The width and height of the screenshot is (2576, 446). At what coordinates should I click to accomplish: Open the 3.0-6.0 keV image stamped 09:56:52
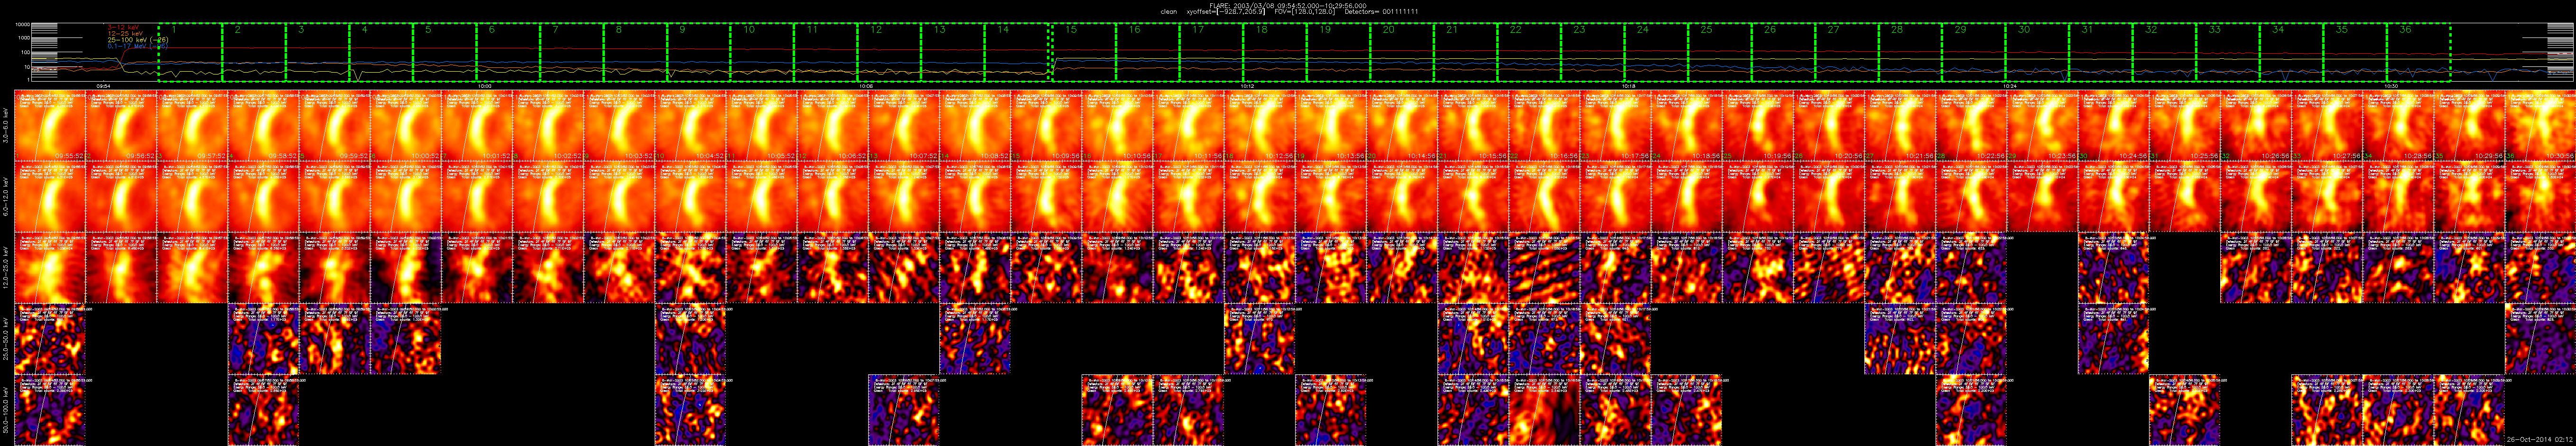(x=121, y=127)
